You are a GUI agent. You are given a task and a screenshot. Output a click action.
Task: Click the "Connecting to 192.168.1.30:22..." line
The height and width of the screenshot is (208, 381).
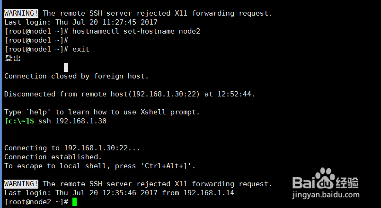coord(72,148)
